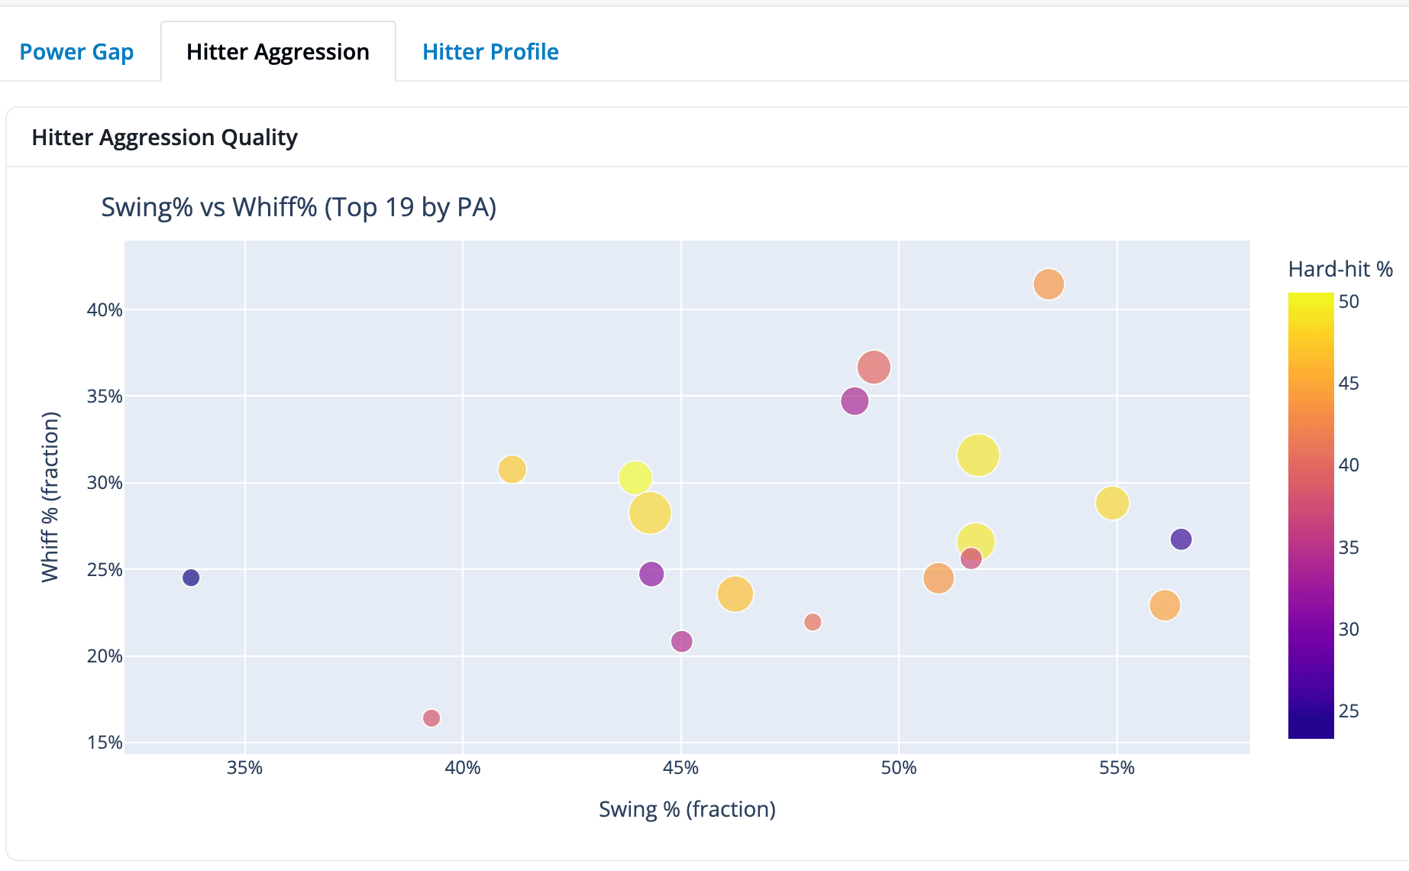Select the largest yellow bubble near 52% swing

click(978, 454)
